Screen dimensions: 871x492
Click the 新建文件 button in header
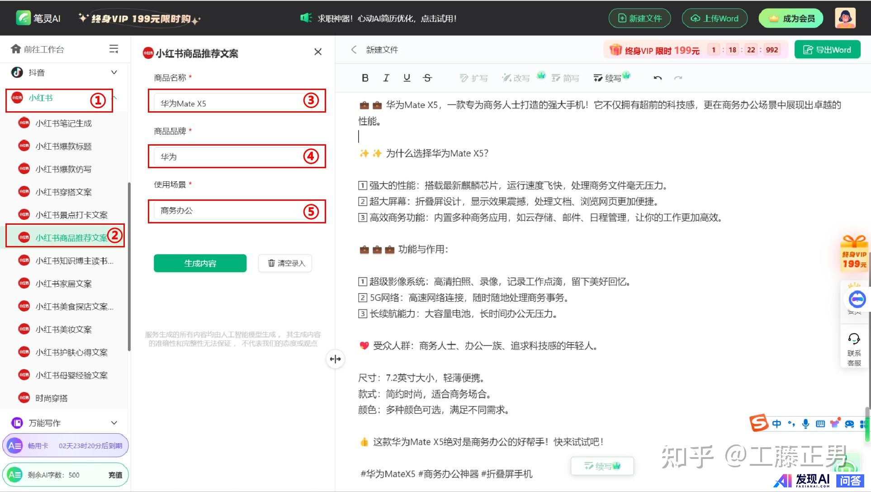click(639, 18)
